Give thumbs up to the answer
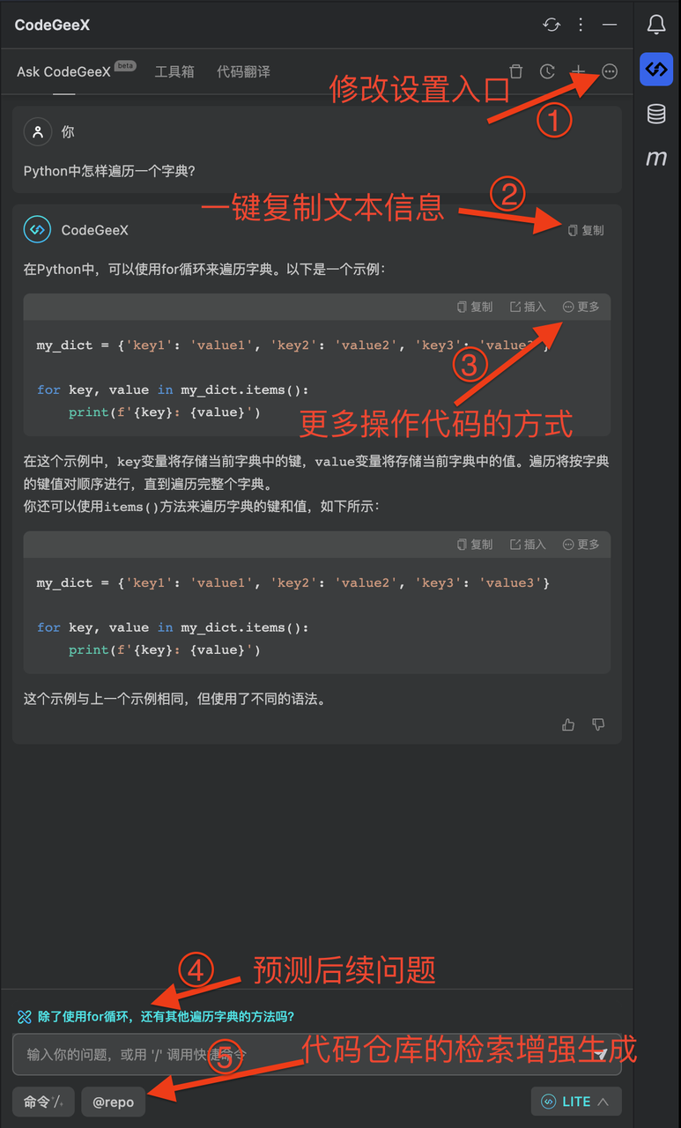681x1128 pixels. click(x=568, y=724)
